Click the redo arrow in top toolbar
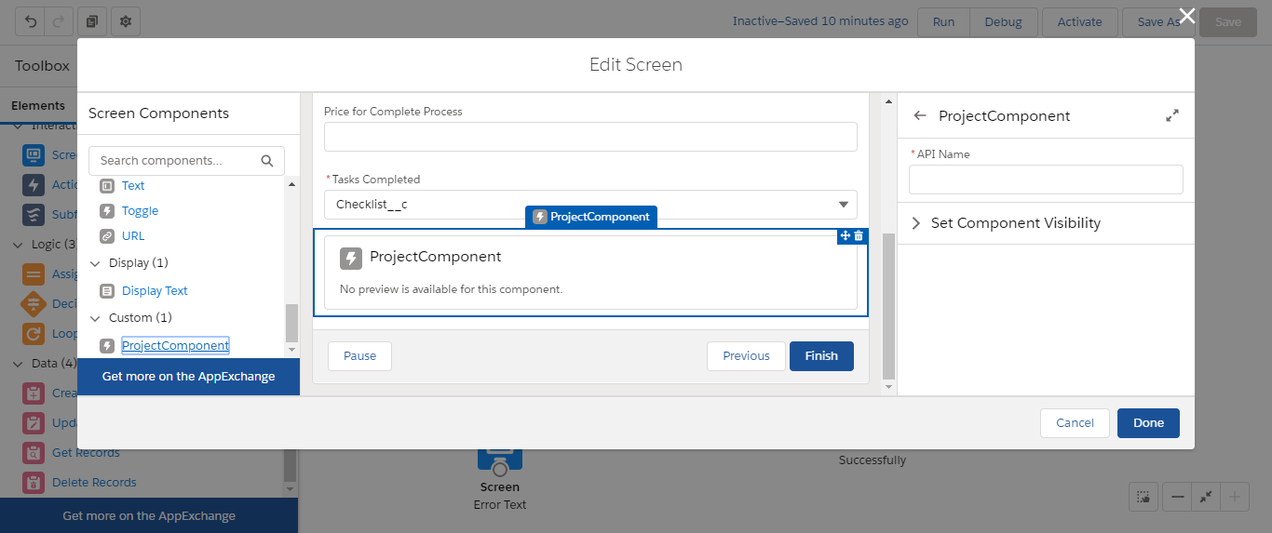Image resolution: width=1272 pixels, height=533 pixels. (x=57, y=20)
